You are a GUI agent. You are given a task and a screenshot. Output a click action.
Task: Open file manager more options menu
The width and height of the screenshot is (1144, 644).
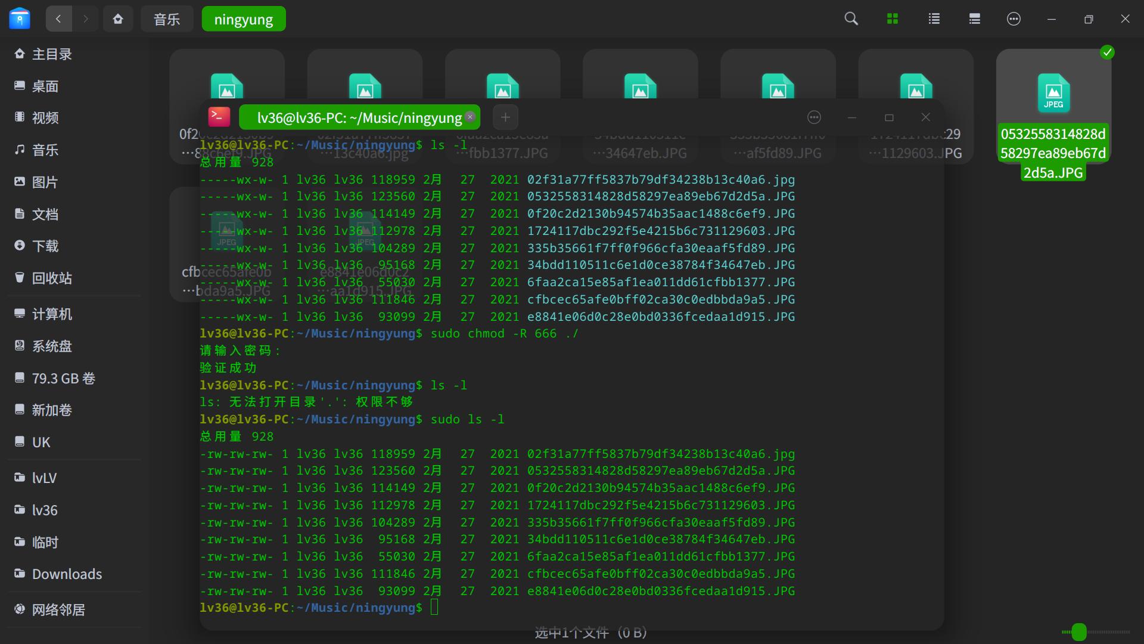pyautogui.click(x=1014, y=19)
